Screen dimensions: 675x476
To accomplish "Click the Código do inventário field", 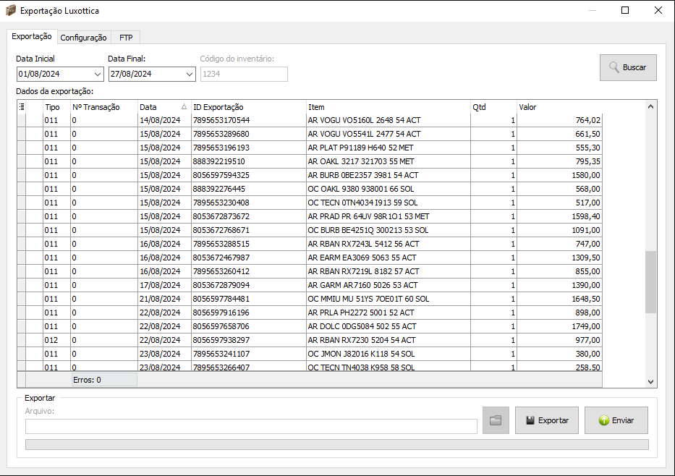I will click(x=244, y=74).
